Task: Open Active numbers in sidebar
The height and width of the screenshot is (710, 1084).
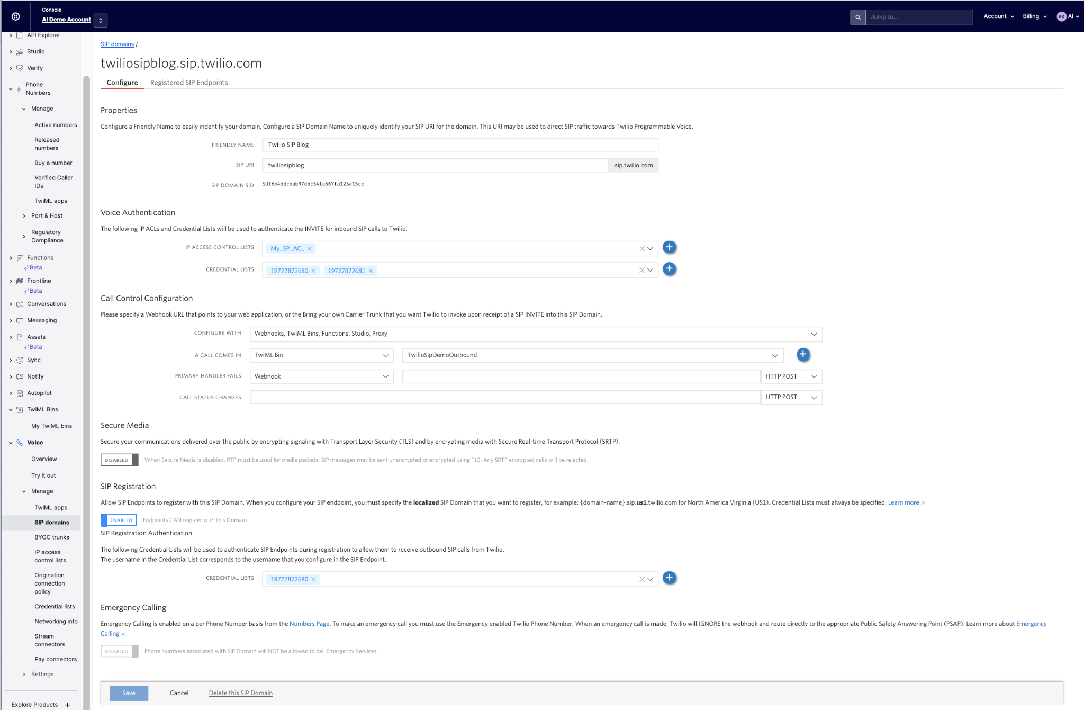Action: click(x=56, y=125)
